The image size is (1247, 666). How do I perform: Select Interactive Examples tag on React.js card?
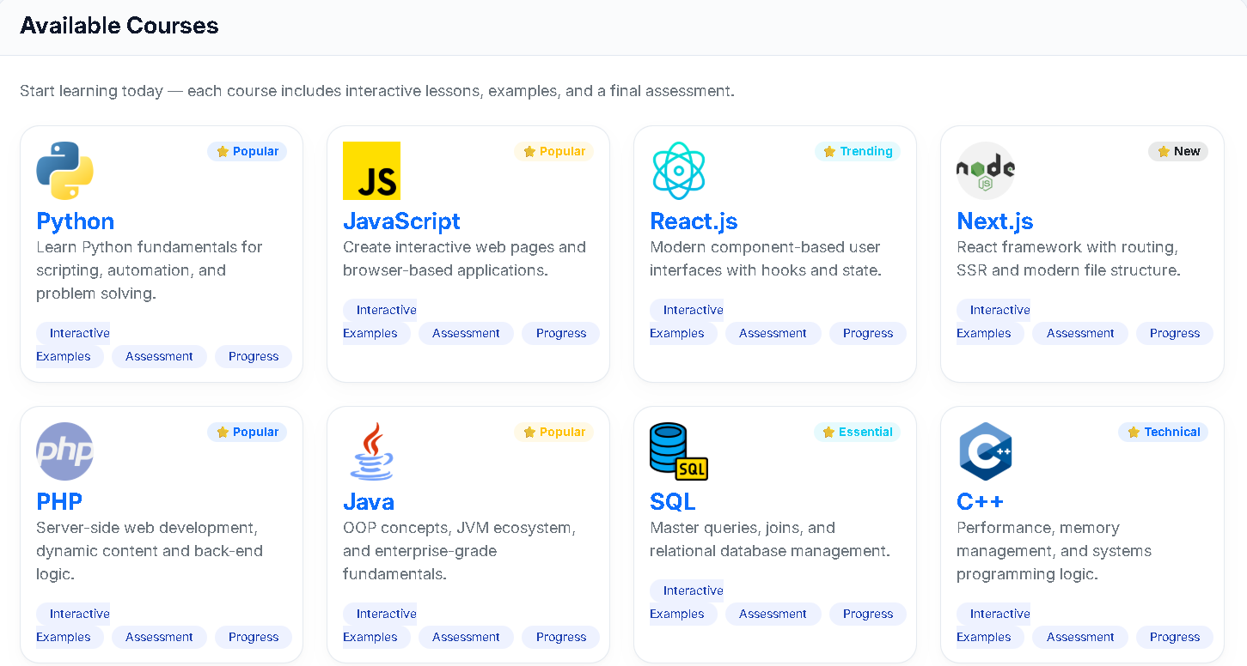click(x=686, y=322)
